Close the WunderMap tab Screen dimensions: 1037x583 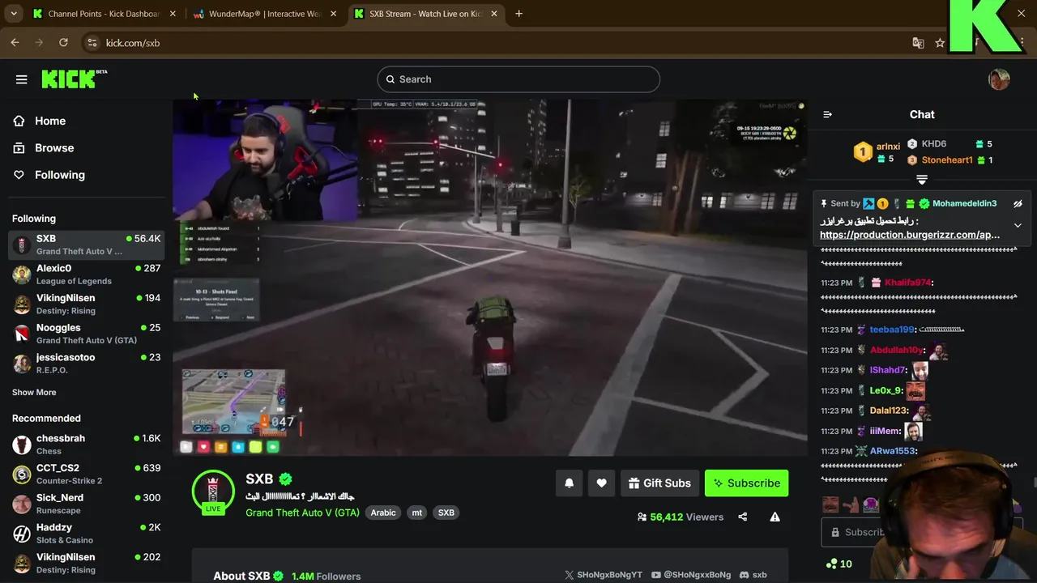333,14
